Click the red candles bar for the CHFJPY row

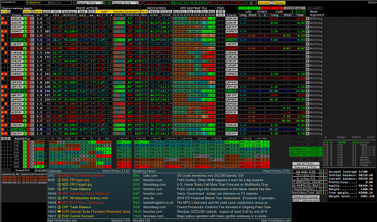click(x=119, y=48)
